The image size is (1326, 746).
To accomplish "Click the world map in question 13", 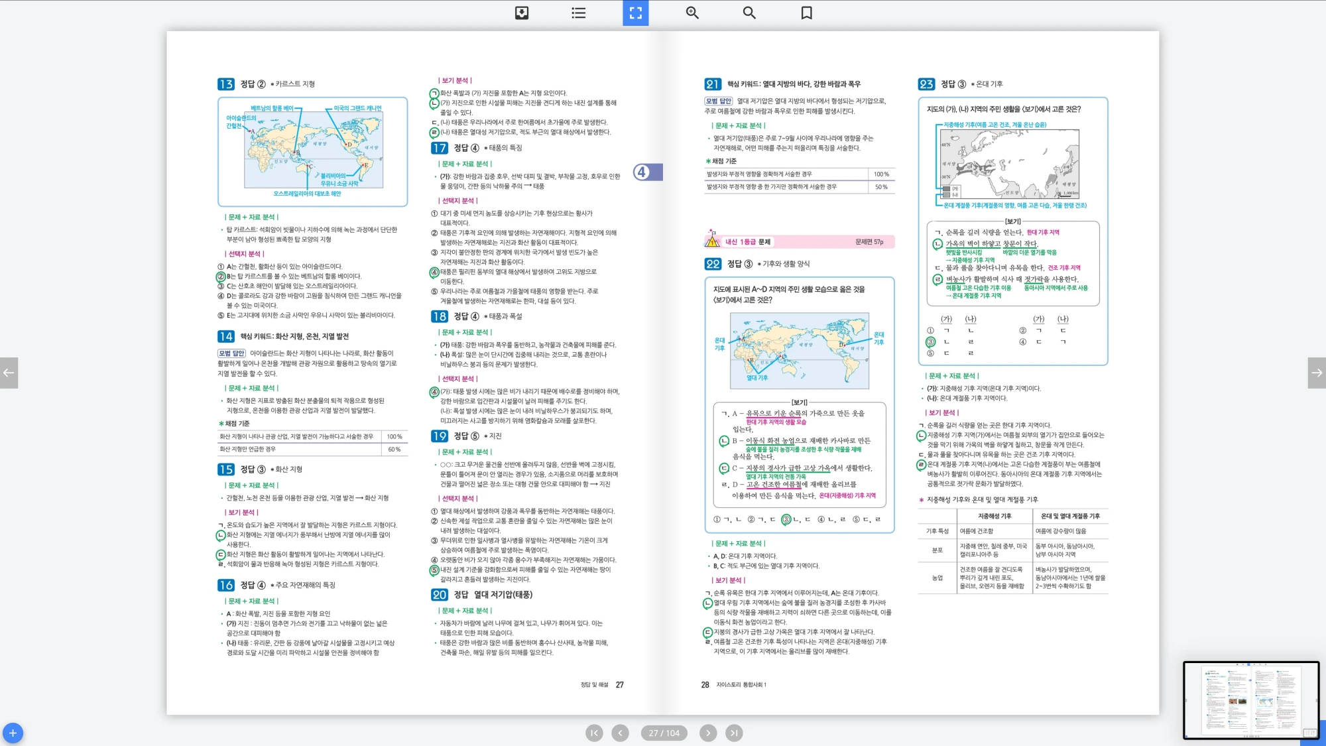I will 313,151.
